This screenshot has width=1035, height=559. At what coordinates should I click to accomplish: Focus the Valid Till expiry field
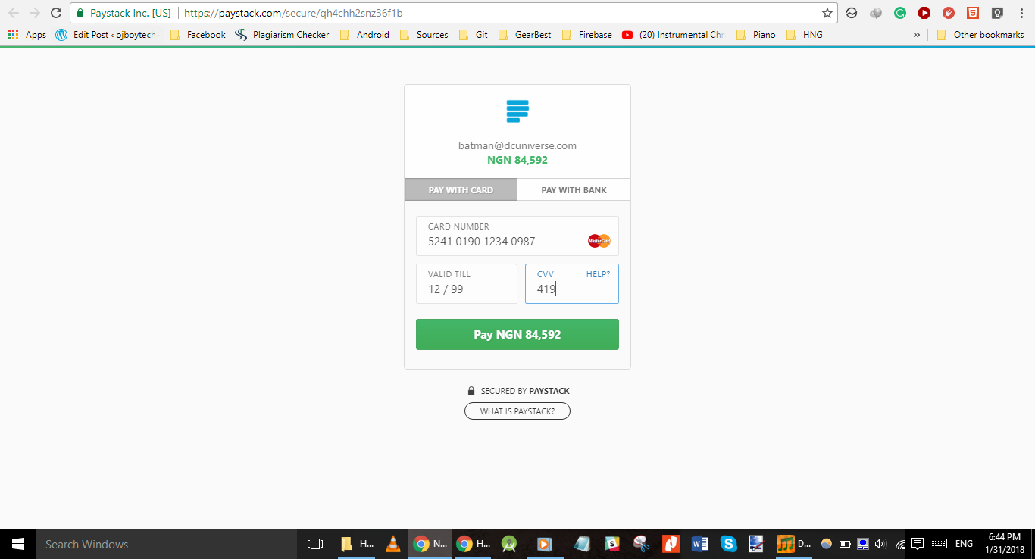pyautogui.click(x=466, y=289)
